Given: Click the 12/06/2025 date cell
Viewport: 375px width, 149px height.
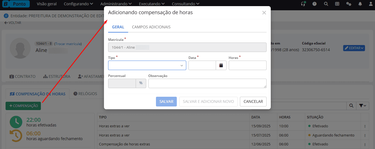Looking at the screenshot, I should [261, 144].
